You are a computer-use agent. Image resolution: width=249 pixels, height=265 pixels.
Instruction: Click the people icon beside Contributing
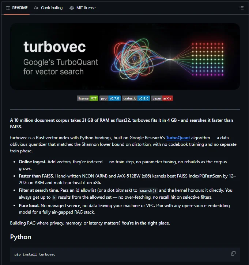pos(36,8)
